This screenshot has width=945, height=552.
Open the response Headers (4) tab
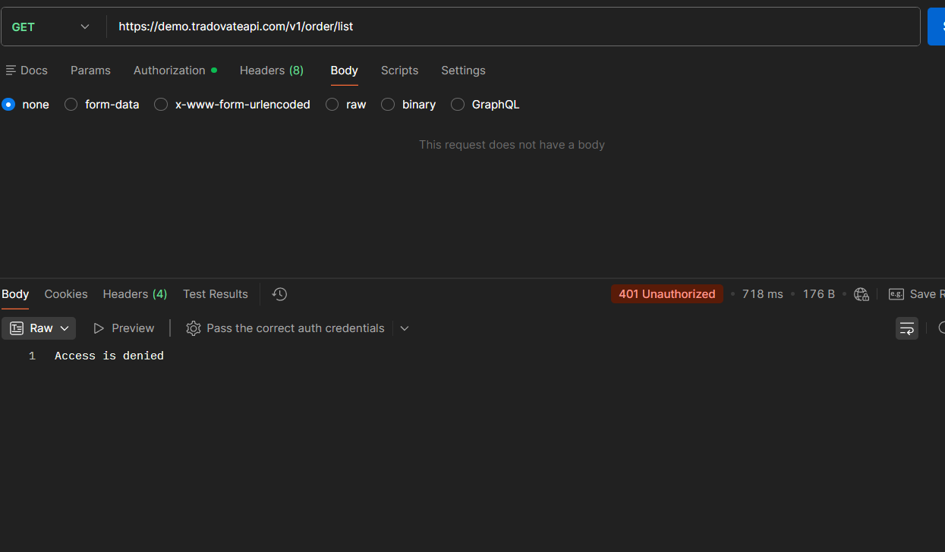click(x=135, y=294)
